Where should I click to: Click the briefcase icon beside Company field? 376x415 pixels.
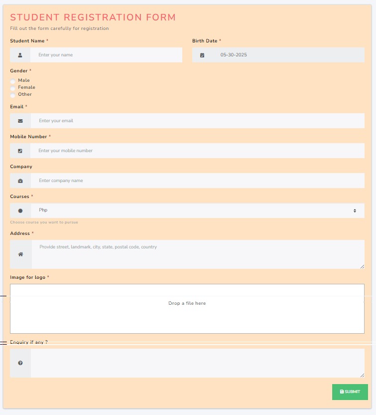click(20, 181)
